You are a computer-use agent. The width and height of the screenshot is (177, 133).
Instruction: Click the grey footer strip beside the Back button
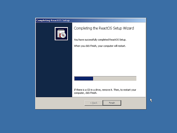click(x=60, y=103)
